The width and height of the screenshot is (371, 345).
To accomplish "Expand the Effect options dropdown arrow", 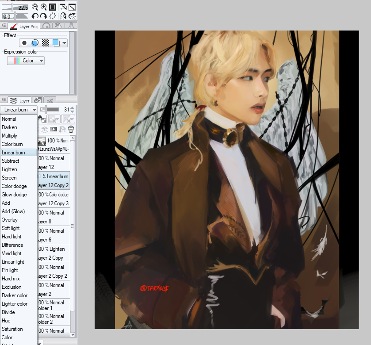I will 65,43.
